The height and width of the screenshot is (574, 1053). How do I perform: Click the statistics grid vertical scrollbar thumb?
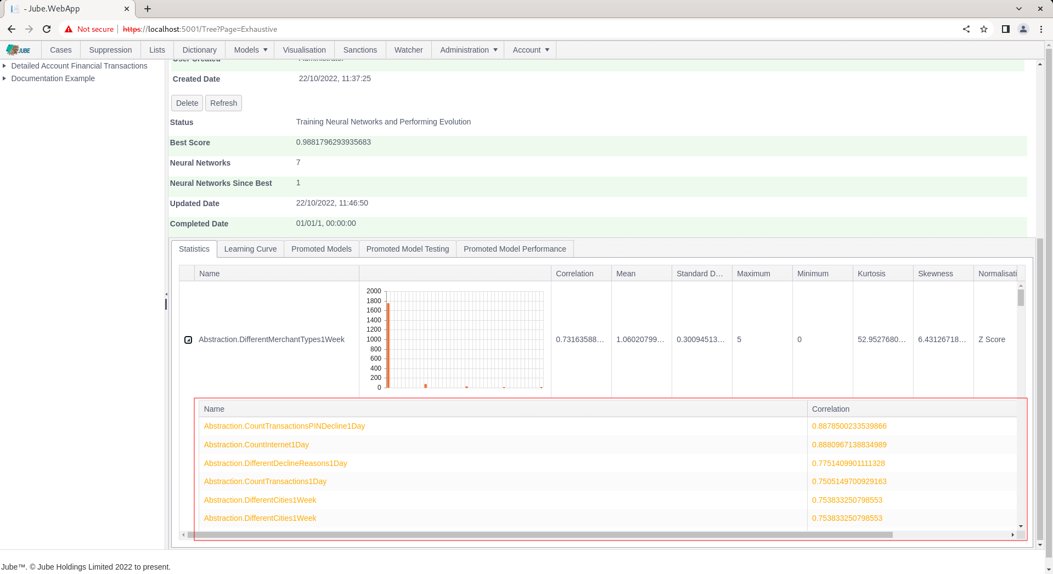click(1021, 298)
